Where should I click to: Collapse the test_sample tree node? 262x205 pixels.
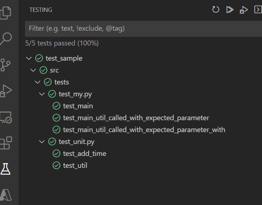pyautogui.click(x=29, y=58)
